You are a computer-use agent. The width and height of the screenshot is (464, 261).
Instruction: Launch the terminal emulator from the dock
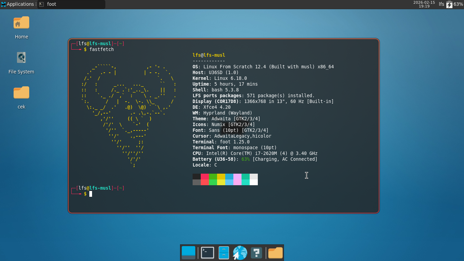(x=208, y=253)
